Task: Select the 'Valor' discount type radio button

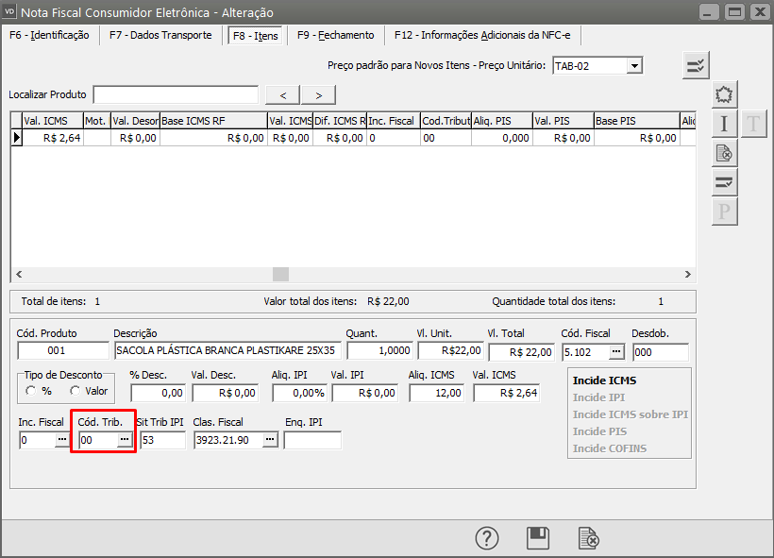Action: point(76,391)
